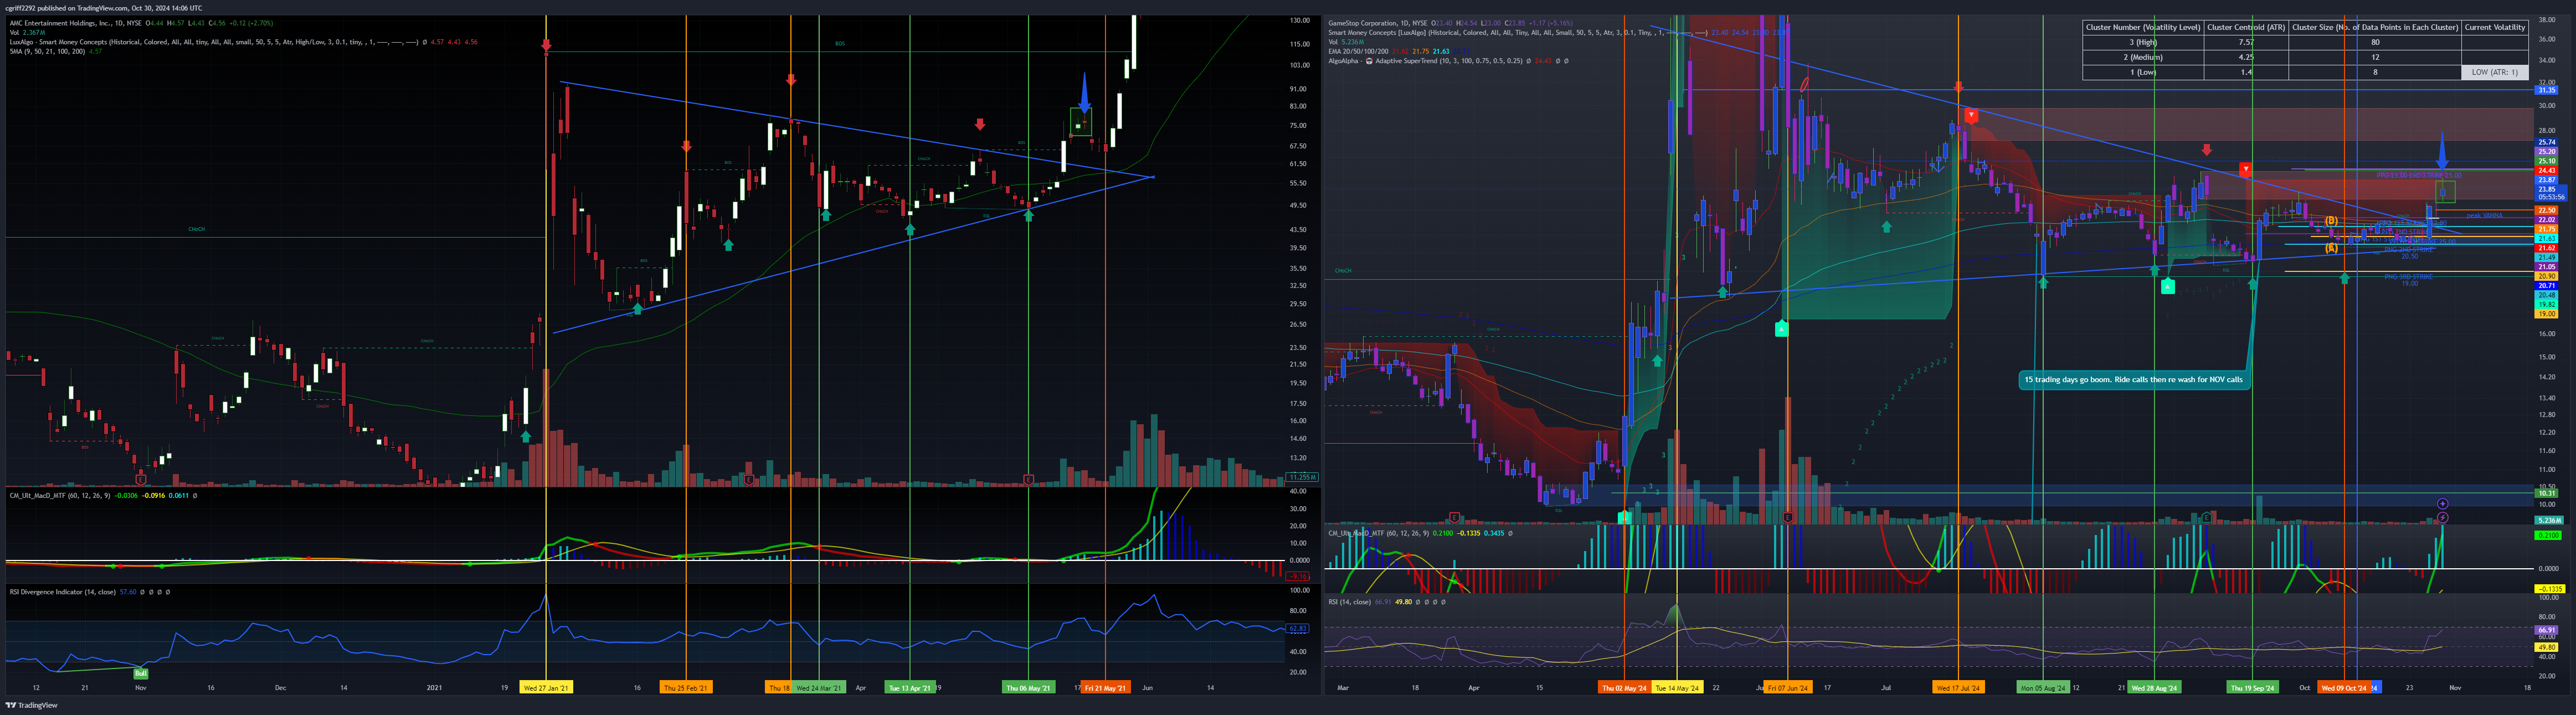Click the 7.57 cluster centroid cell
This screenshot has width=2576, height=715.
(x=2246, y=42)
